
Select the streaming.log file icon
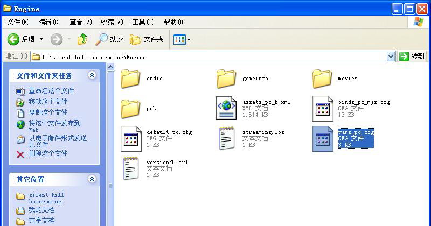tap(226, 138)
